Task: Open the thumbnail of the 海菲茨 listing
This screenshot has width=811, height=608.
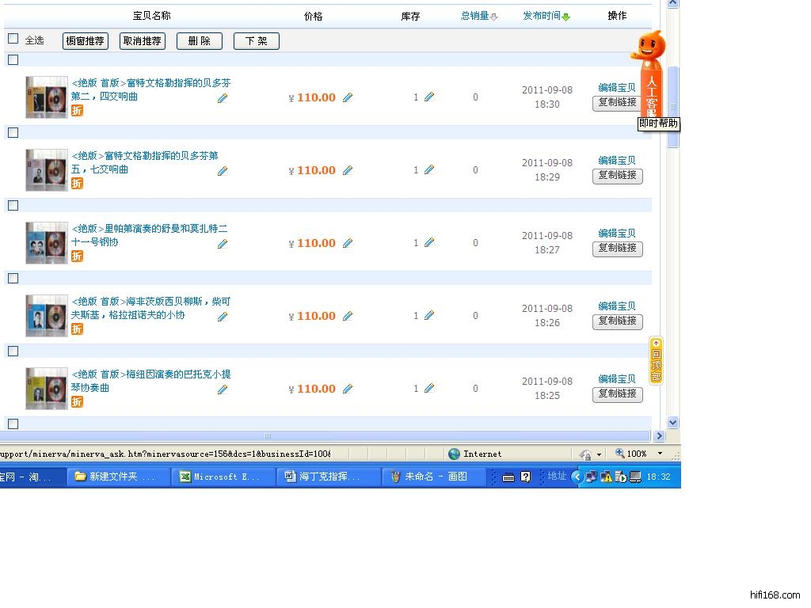Action: click(x=46, y=316)
